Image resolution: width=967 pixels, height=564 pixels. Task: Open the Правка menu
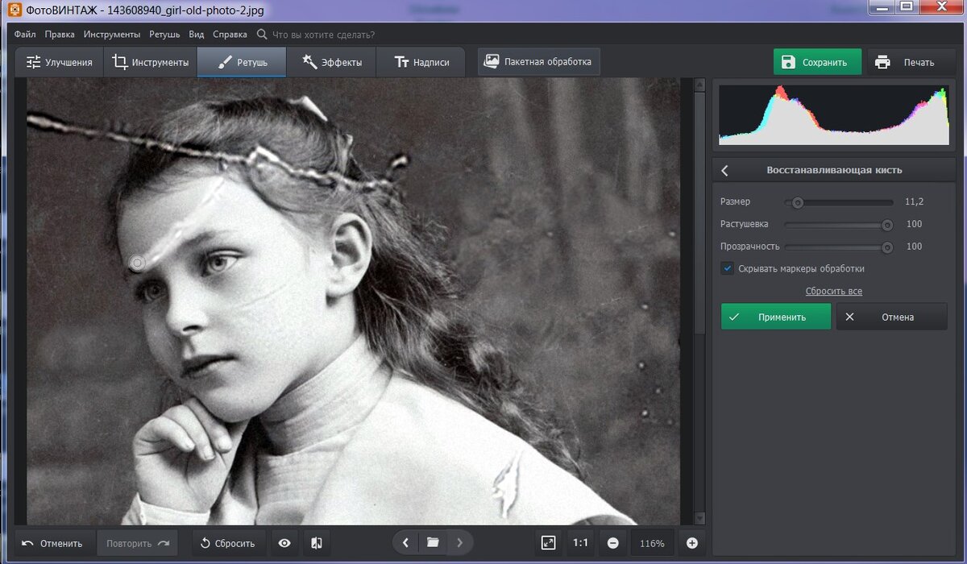(60, 35)
